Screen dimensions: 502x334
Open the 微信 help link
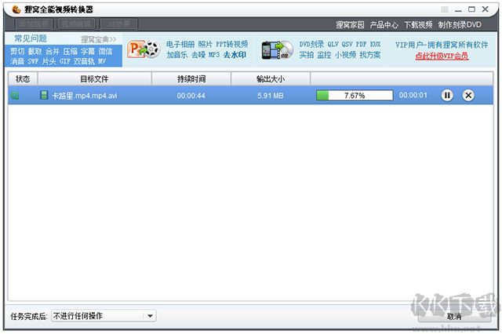point(105,52)
